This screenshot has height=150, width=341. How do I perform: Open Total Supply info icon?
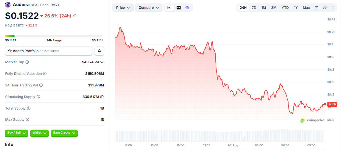(29, 108)
